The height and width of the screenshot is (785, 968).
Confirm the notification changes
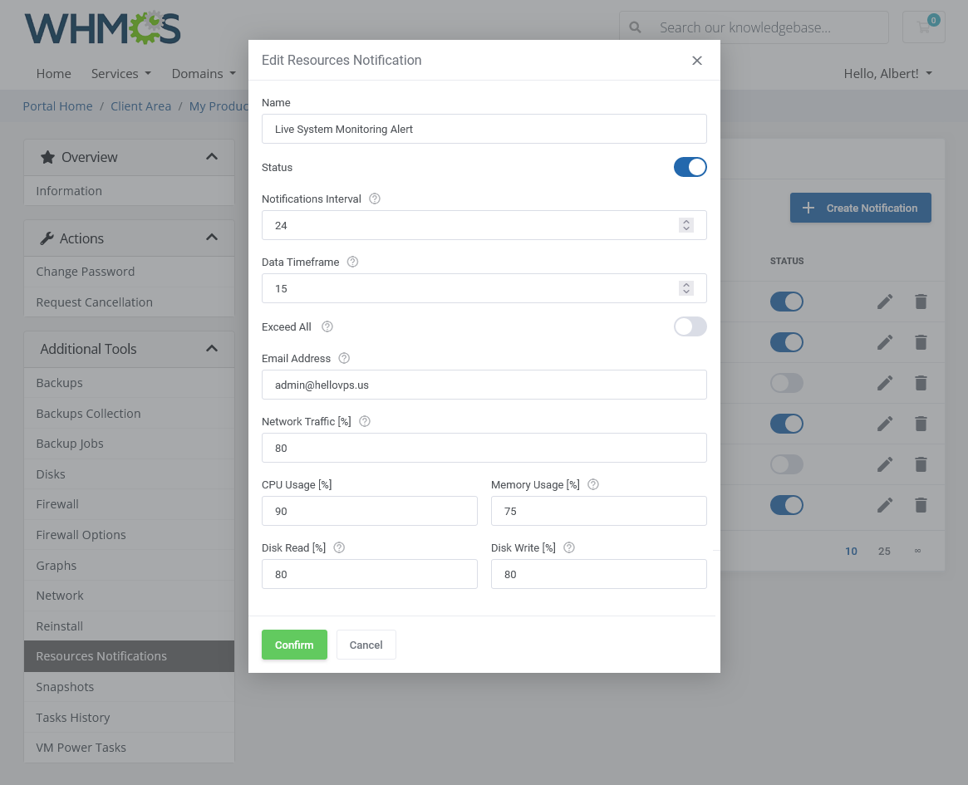294,645
